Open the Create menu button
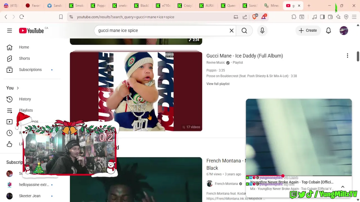360x202 pixels. 308,31
